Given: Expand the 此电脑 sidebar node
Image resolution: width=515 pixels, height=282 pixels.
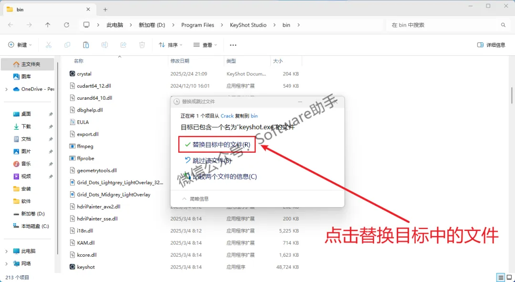Looking at the screenshot, I should (6, 251).
